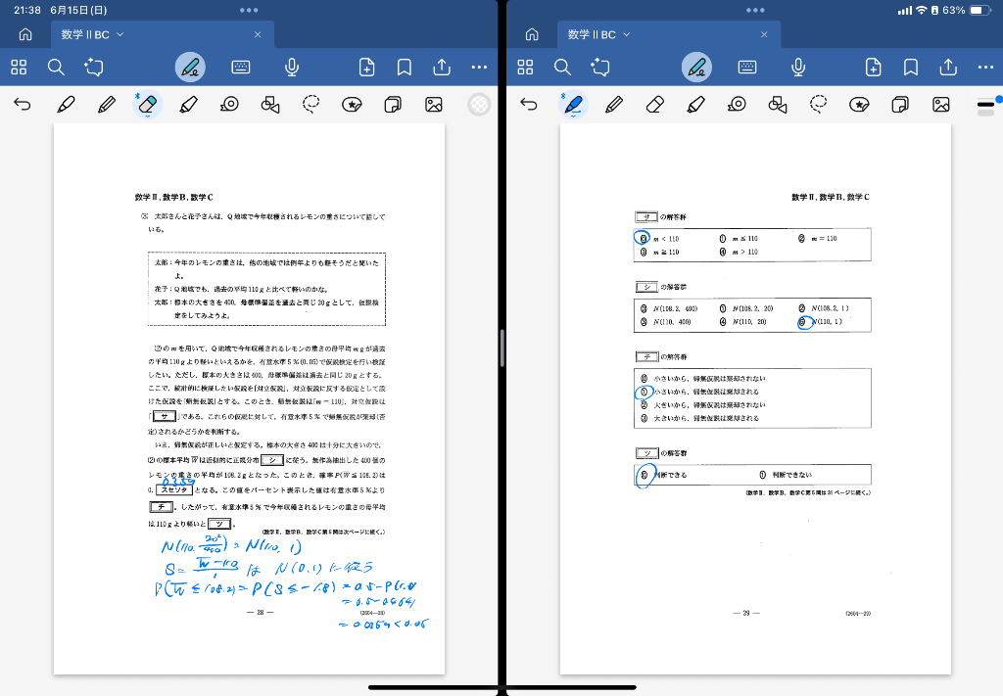The width and height of the screenshot is (1003, 696).
Task: Select the lasso tool in right pane
Action: tap(819, 104)
